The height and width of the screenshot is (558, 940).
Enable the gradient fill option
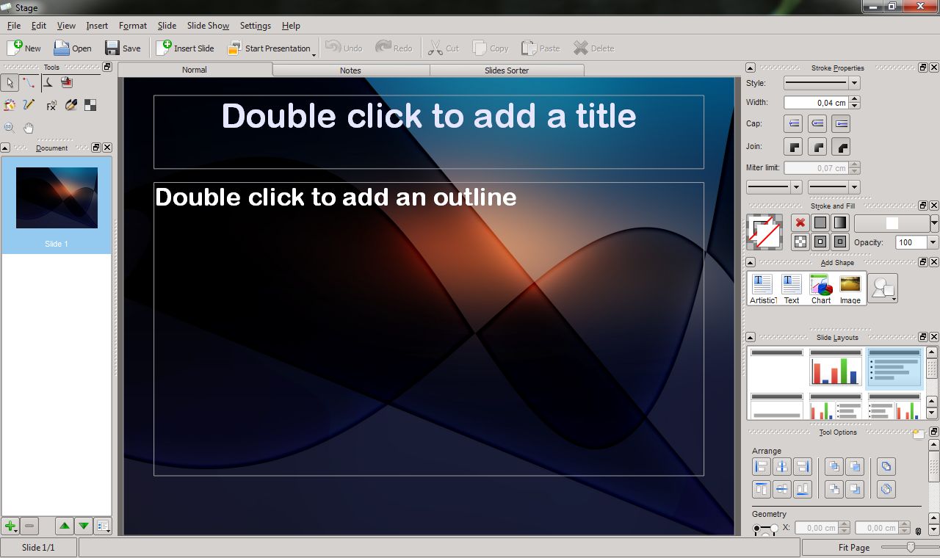tap(839, 222)
